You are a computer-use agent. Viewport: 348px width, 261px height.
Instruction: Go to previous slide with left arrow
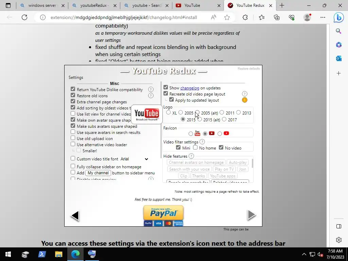coord(75,216)
